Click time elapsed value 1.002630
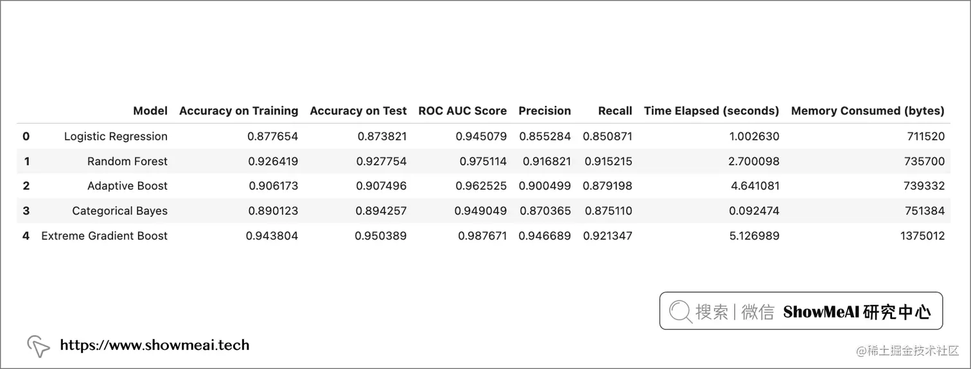 [x=755, y=136]
